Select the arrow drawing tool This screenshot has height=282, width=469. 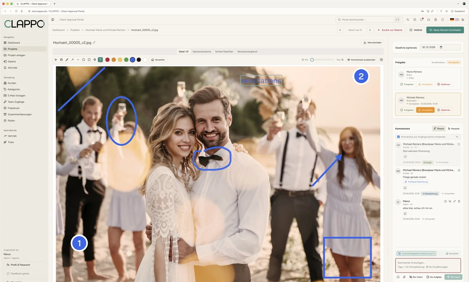(x=72, y=60)
